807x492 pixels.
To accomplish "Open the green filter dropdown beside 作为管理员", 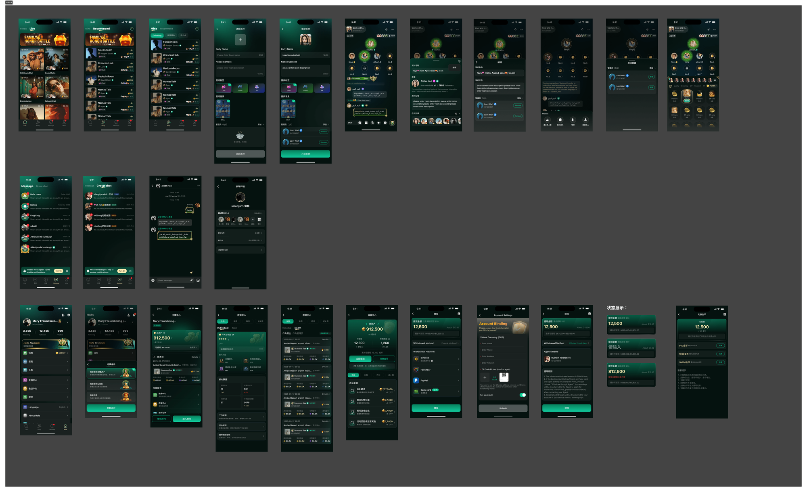I will (x=324, y=333).
